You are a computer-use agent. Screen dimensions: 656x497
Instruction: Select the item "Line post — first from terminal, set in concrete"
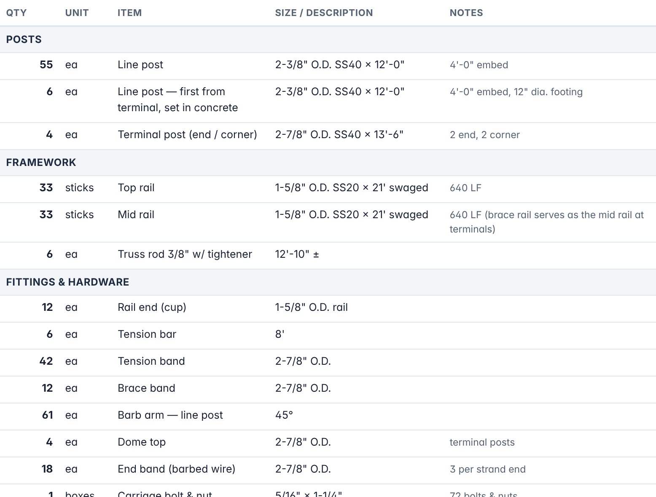178,100
